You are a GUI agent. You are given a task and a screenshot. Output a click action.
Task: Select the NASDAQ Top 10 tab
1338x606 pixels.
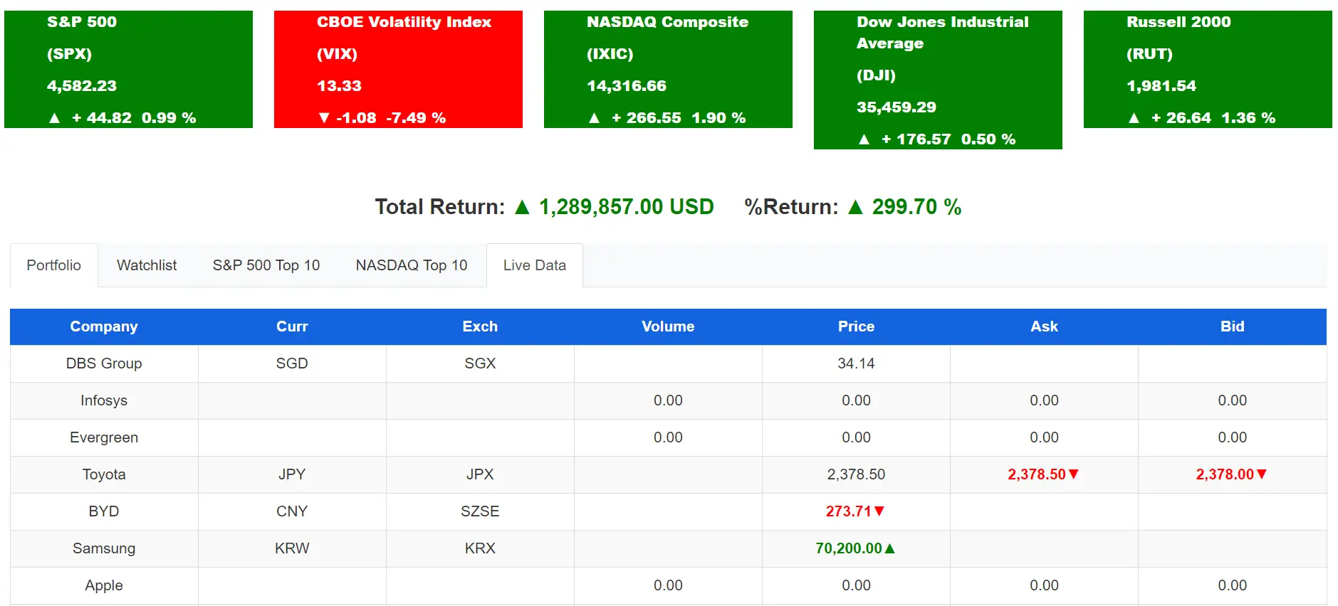click(412, 265)
